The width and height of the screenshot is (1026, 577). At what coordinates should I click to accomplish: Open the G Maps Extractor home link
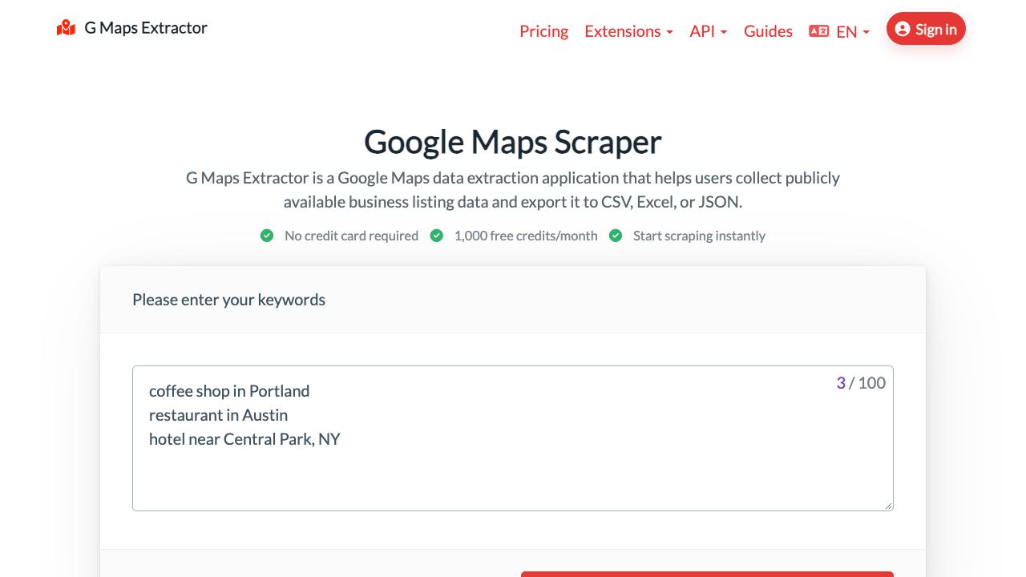point(132,28)
